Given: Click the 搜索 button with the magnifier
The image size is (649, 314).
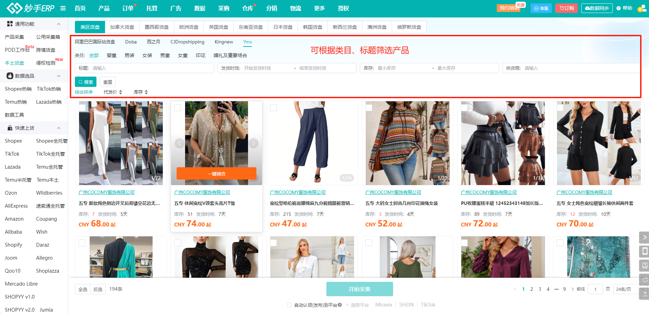Looking at the screenshot, I should pyautogui.click(x=86, y=82).
